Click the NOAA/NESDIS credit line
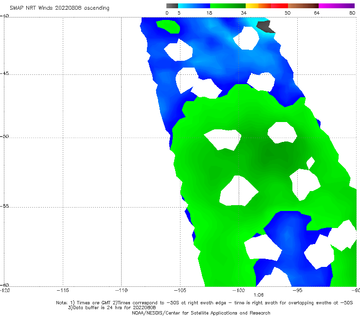The width and height of the screenshot is (360, 316). (x=201, y=313)
